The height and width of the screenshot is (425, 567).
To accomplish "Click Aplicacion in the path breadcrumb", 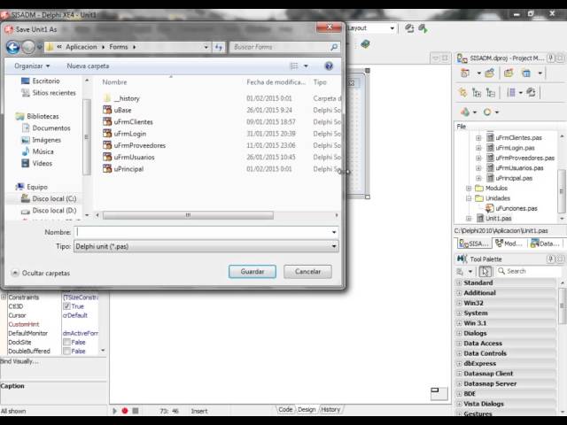I will coord(81,47).
